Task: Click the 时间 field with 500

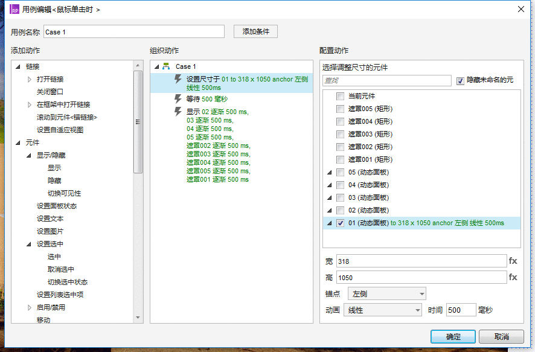Action: (x=461, y=310)
